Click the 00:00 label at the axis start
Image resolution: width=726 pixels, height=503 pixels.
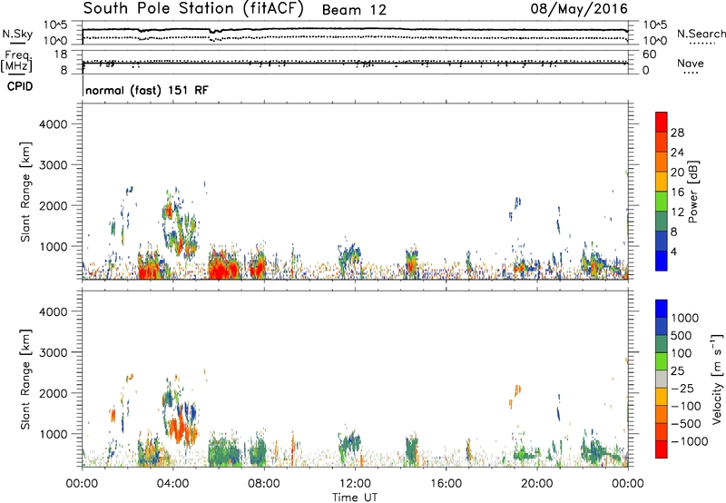[x=82, y=484]
